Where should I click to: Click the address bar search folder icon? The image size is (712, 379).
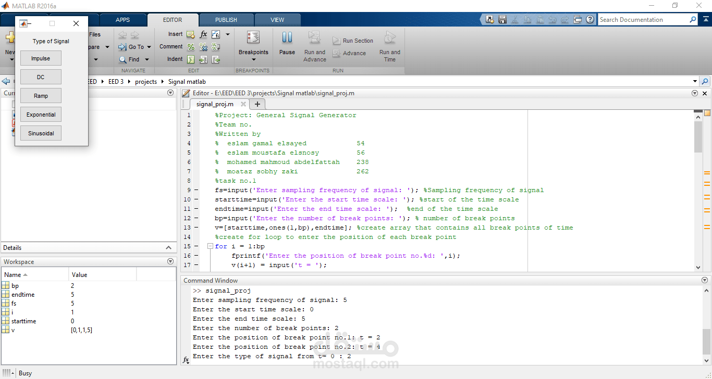click(x=705, y=82)
